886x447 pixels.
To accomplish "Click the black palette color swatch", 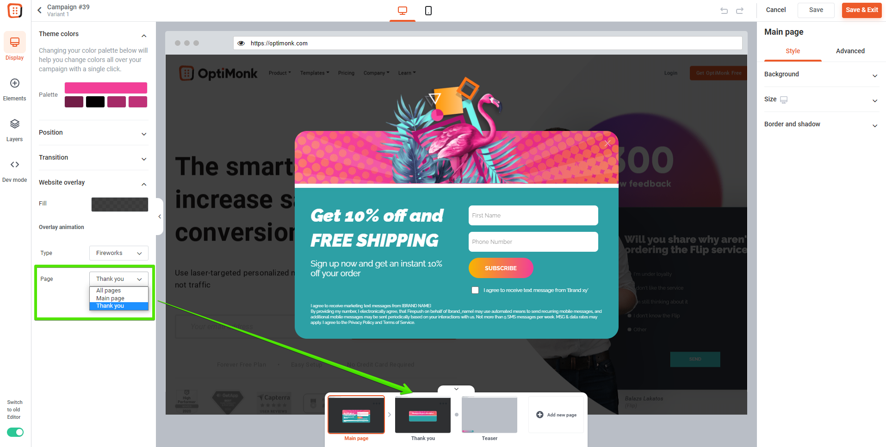I will 95,102.
